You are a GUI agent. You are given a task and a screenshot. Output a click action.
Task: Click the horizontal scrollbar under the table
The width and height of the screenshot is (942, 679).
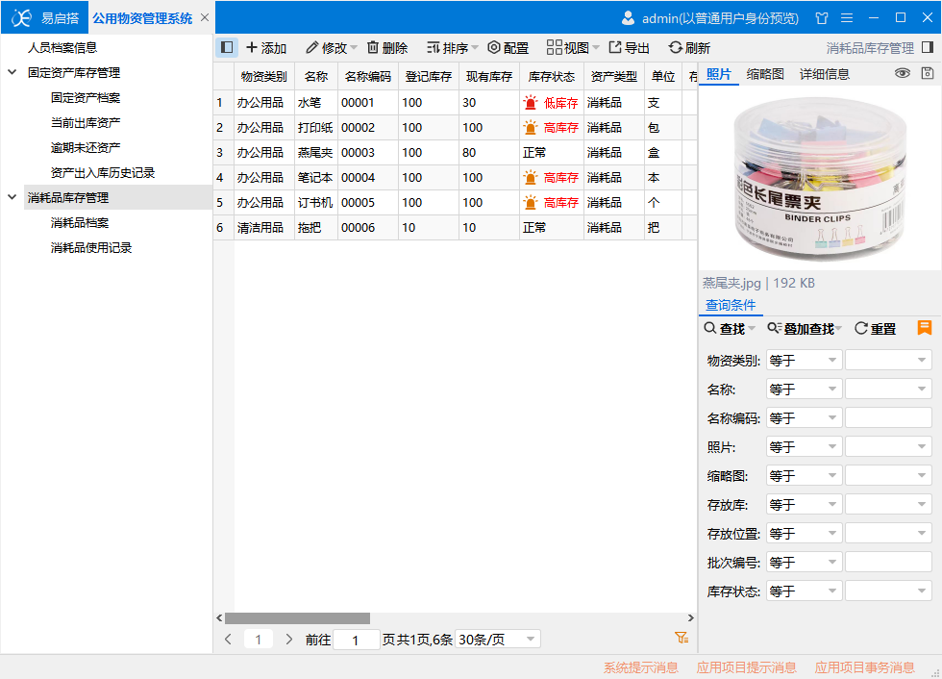tap(298, 618)
